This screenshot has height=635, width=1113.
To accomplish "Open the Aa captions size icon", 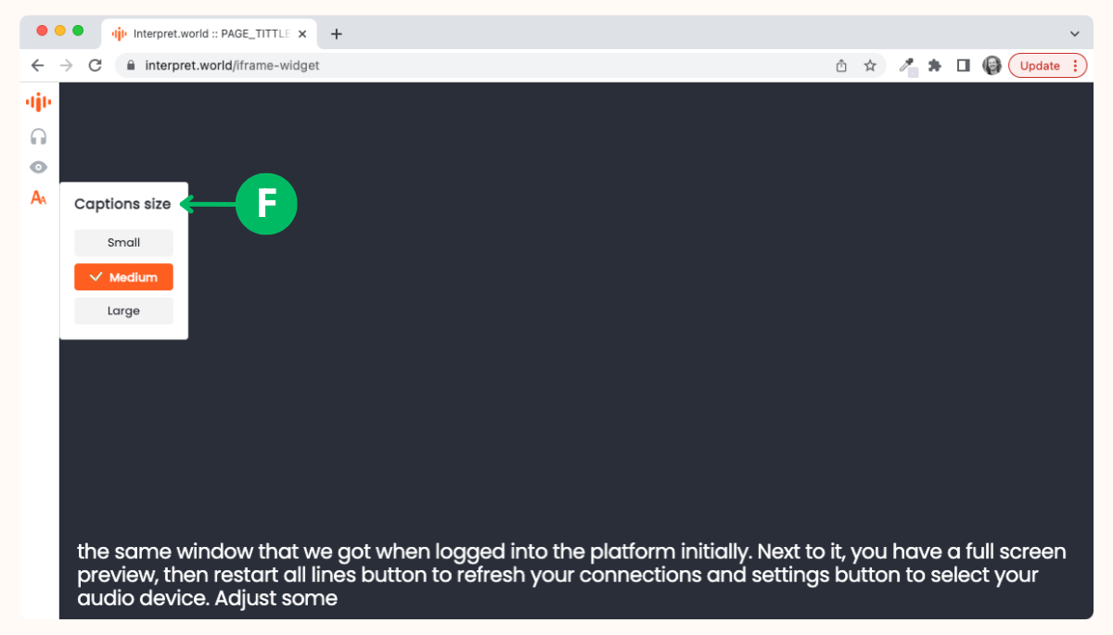I will [37, 197].
